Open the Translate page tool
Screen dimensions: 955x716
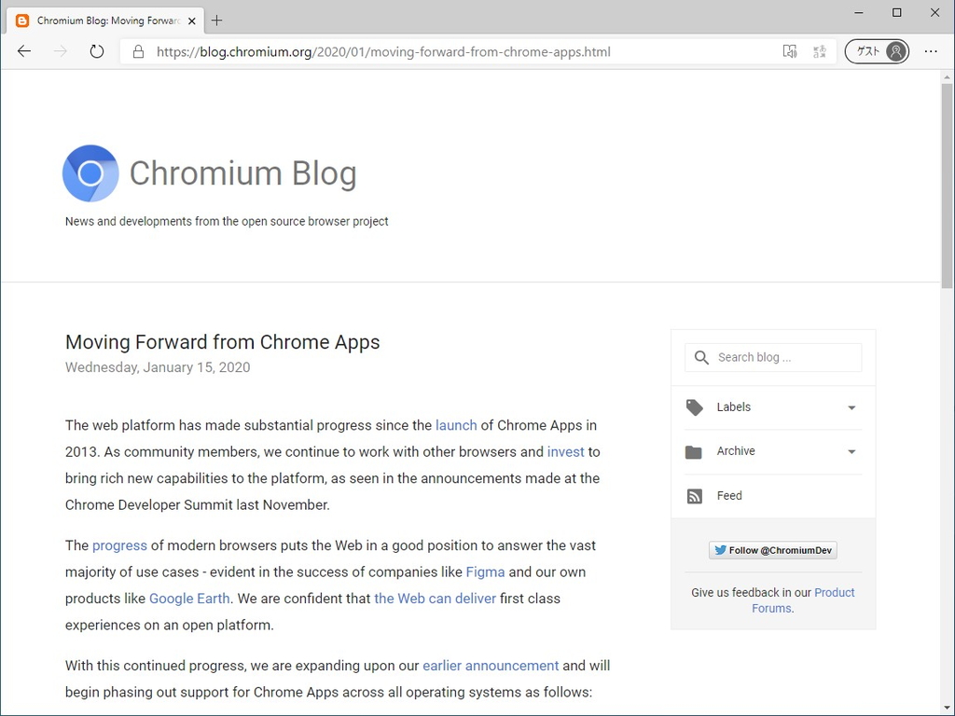(820, 51)
